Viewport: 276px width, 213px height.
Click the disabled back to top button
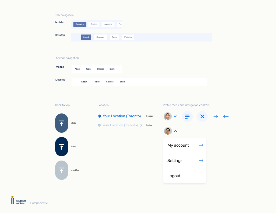tap(62, 170)
